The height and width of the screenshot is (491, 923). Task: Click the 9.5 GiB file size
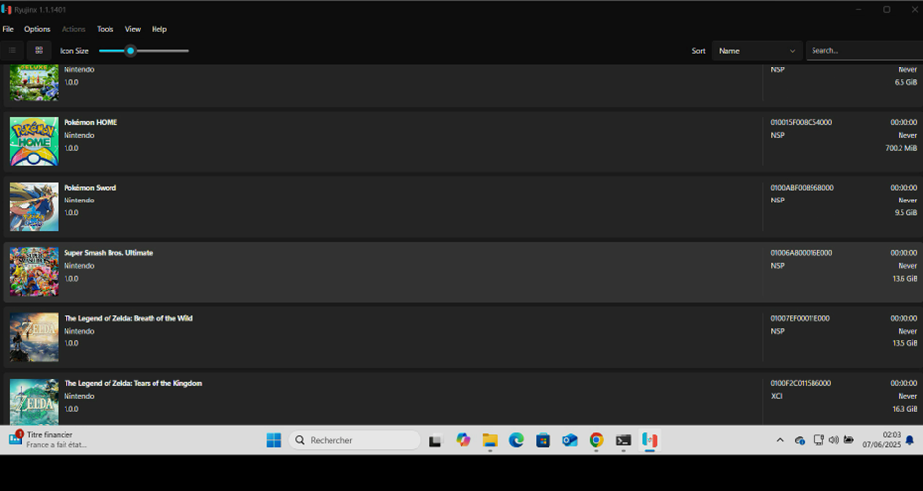click(905, 212)
